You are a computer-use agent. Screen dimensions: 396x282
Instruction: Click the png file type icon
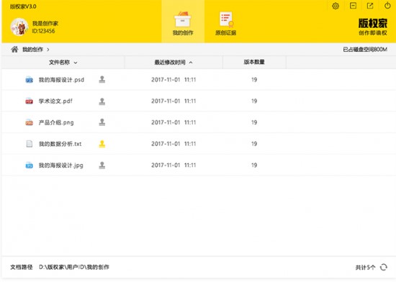coord(30,122)
